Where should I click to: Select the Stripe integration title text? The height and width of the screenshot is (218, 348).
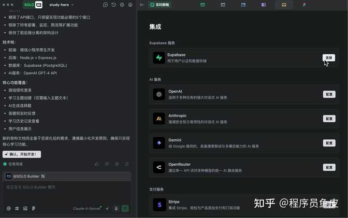(174, 202)
